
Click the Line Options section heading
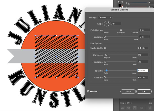coord(96,44)
